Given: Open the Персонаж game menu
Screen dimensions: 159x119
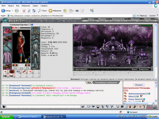Looking at the screenshot, I should [x=135, y=19].
